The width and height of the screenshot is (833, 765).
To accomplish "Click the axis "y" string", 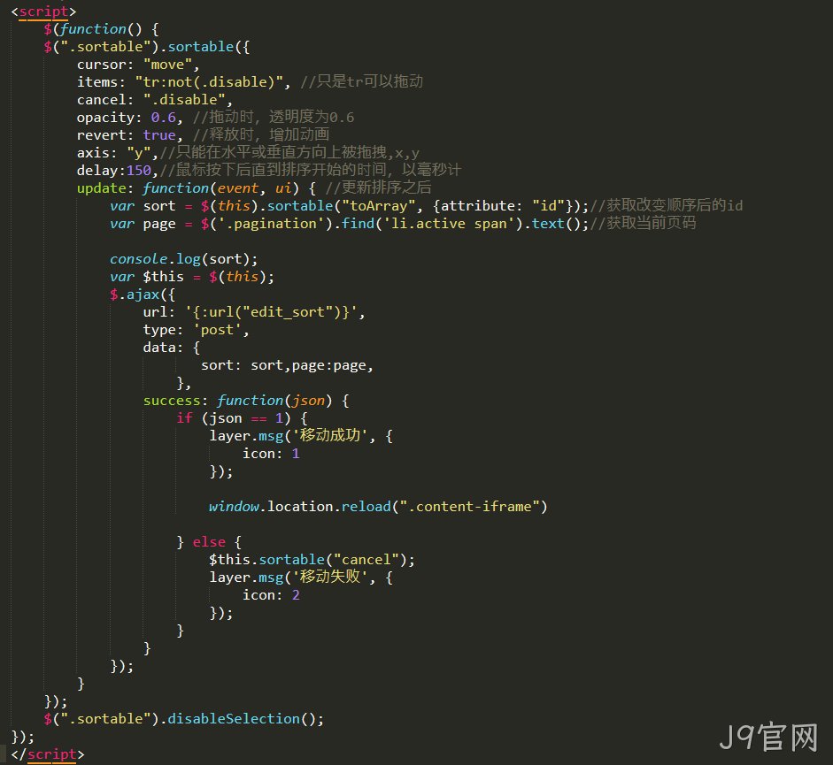I will (139, 153).
